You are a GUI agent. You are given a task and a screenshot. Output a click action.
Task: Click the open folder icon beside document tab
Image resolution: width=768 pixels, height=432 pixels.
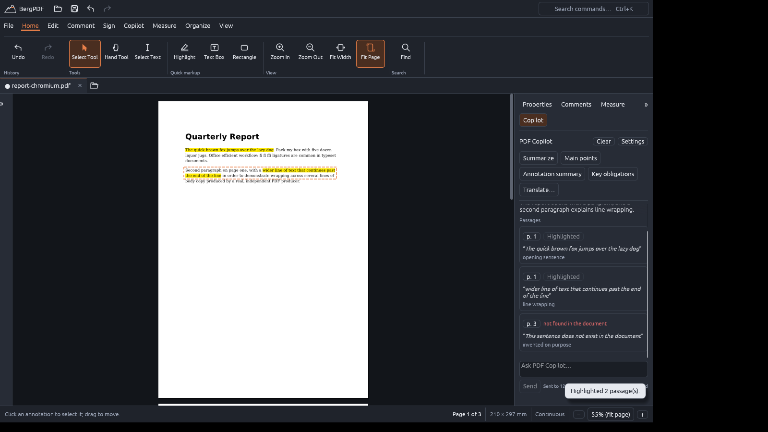click(94, 85)
